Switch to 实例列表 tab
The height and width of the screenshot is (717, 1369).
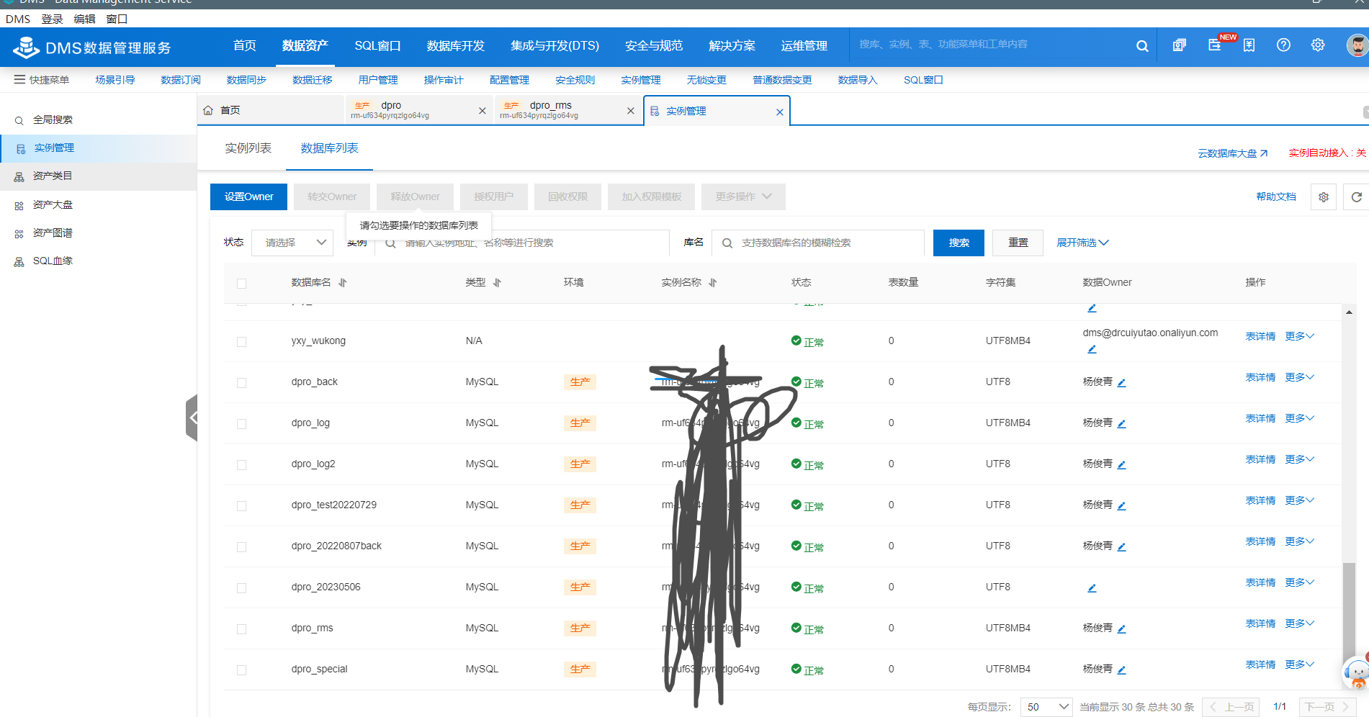coord(248,148)
